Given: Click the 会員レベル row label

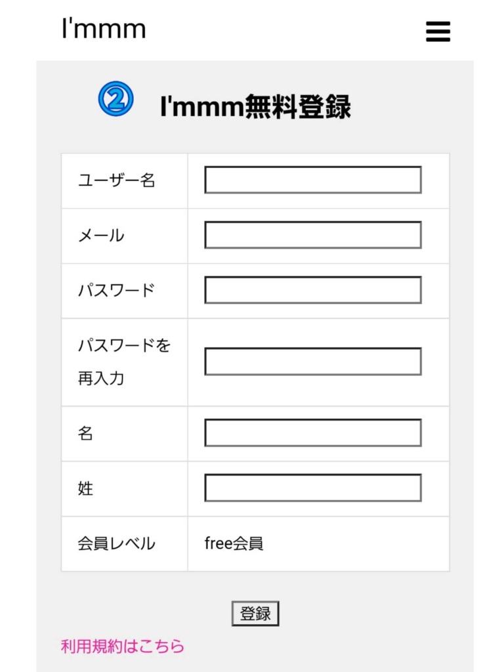Looking at the screenshot, I should pyautogui.click(x=117, y=543).
